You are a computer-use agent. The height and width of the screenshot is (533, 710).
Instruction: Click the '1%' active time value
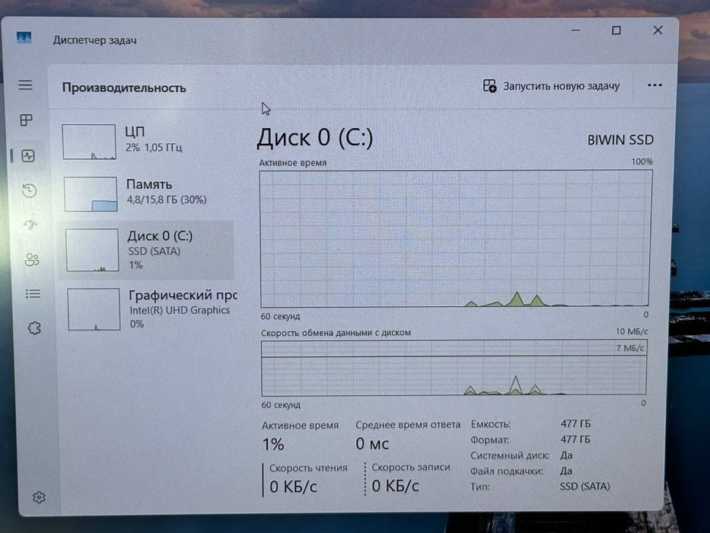point(273,444)
